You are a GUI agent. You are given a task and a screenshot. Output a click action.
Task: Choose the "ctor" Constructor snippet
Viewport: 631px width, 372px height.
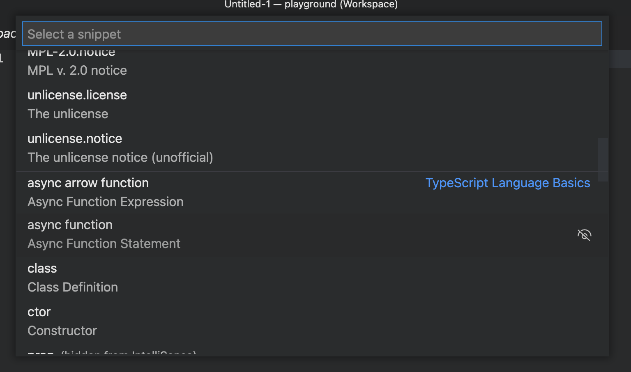[x=39, y=312]
